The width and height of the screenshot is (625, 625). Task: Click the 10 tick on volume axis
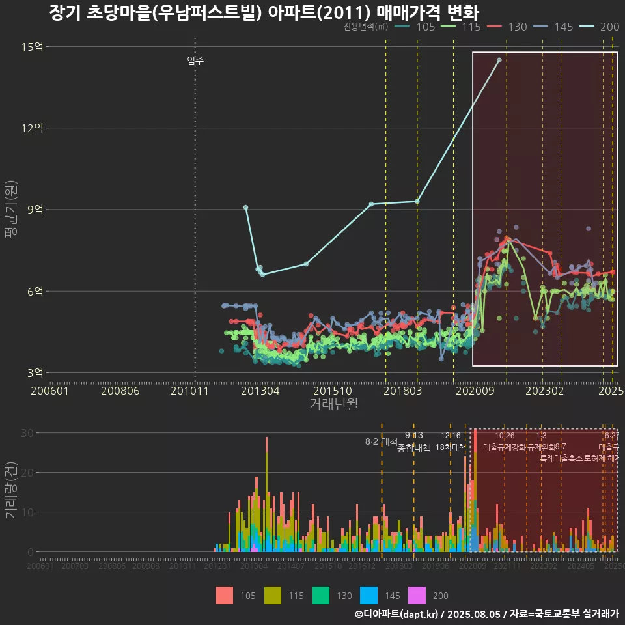click(27, 512)
